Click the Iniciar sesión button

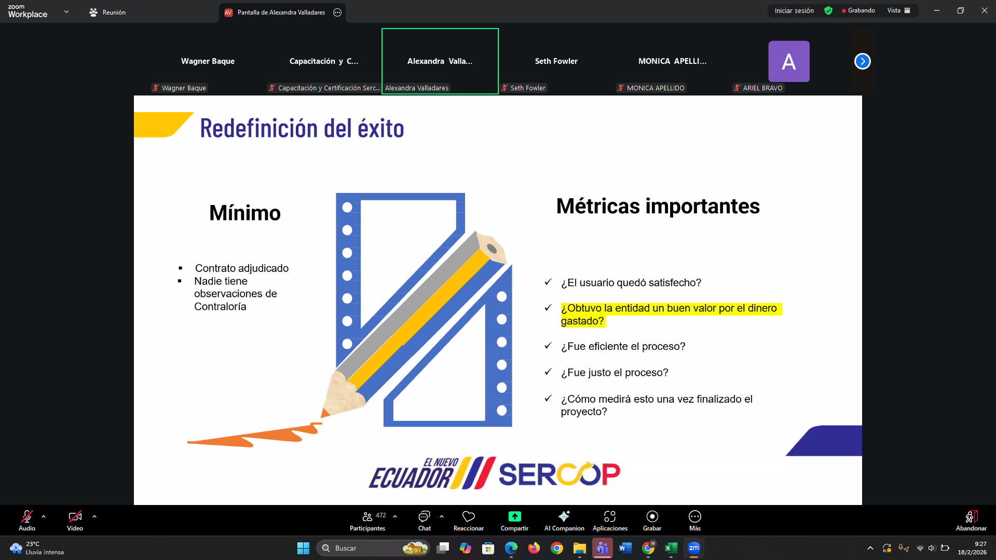coord(794,11)
